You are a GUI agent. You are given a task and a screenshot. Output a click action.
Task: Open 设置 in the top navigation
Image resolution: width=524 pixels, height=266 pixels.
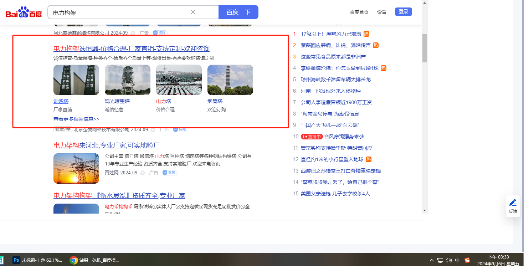pos(382,12)
